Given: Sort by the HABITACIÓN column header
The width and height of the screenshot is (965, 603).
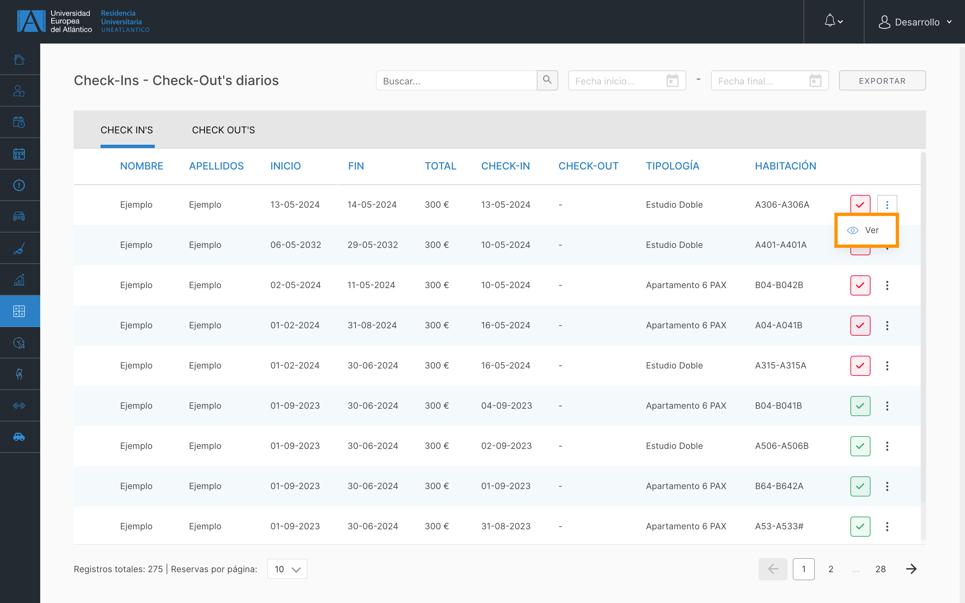Looking at the screenshot, I should (785, 166).
